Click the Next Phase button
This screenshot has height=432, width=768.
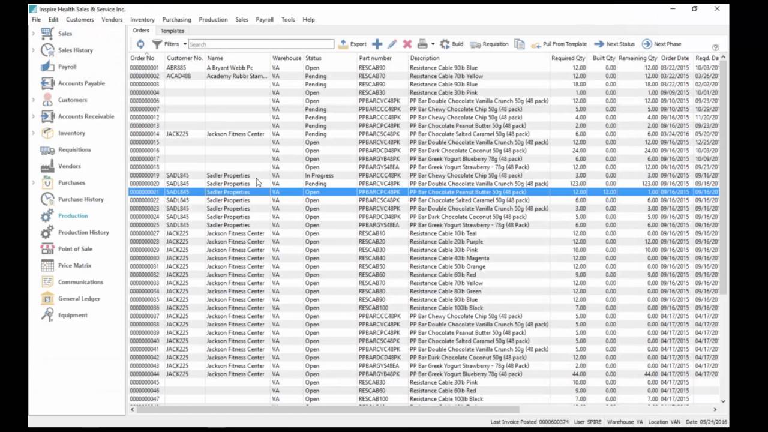661,44
